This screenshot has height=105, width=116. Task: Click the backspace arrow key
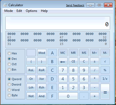(63, 61)
